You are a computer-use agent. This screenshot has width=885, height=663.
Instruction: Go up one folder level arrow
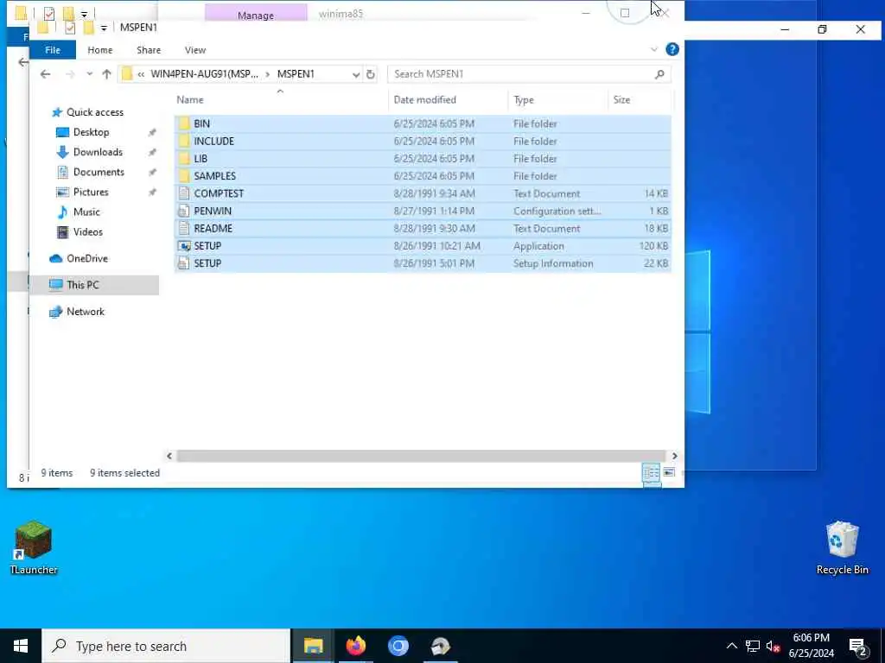(106, 74)
